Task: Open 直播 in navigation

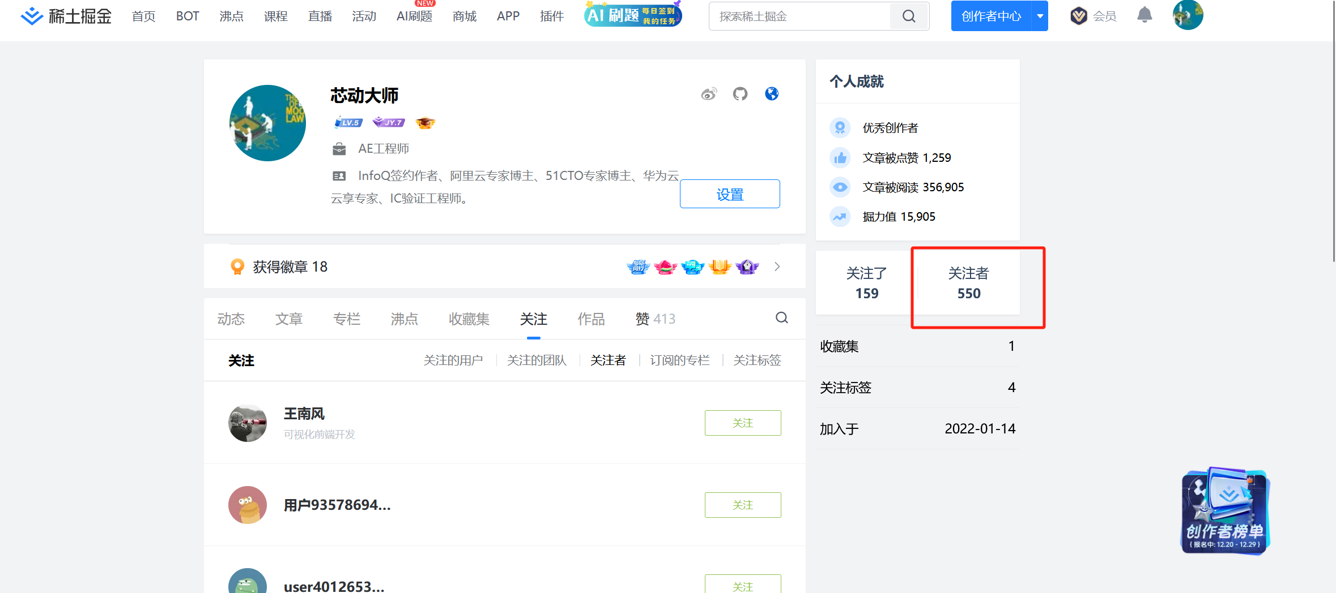Action: point(320,16)
